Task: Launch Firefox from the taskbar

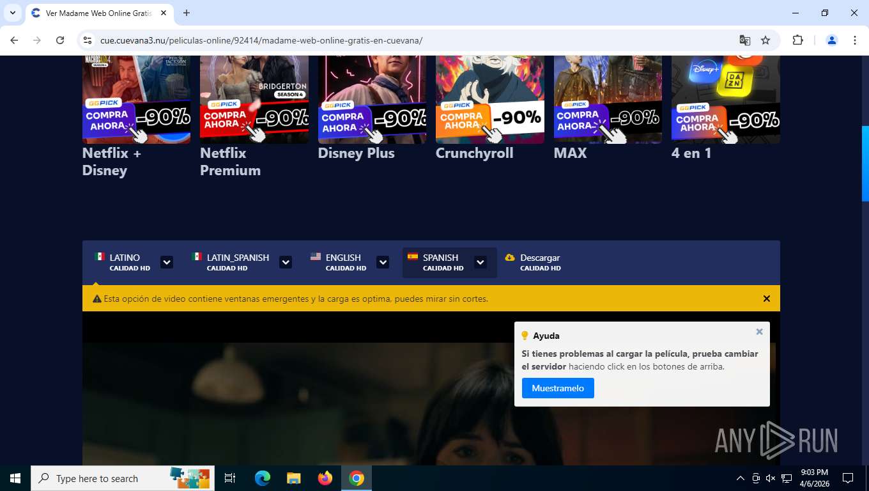Action: 325,478
